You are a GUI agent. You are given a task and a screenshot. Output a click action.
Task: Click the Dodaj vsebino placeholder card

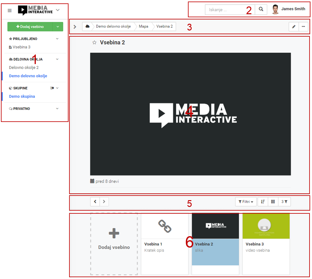point(114,244)
